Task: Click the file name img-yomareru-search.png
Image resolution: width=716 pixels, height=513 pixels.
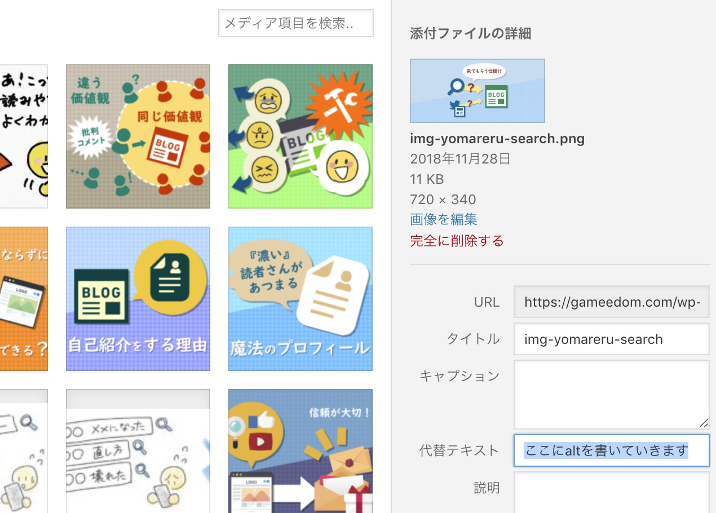Action: [x=497, y=139]
